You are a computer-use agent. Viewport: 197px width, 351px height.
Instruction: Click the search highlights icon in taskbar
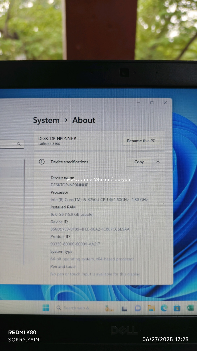coord(109,308)
